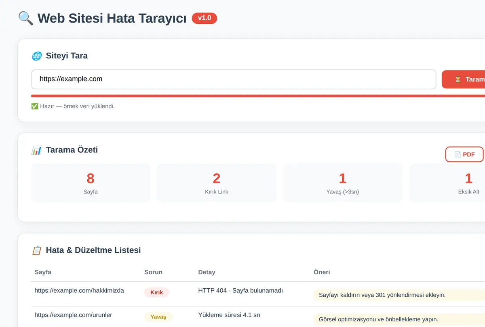
Task: Click the Siteyi Tara section heading
Action: tap(67, 56)
